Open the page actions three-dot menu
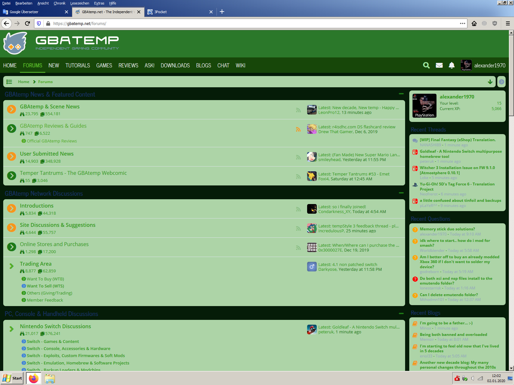Viewport: 514px width, 385px height. click(463, 23)
